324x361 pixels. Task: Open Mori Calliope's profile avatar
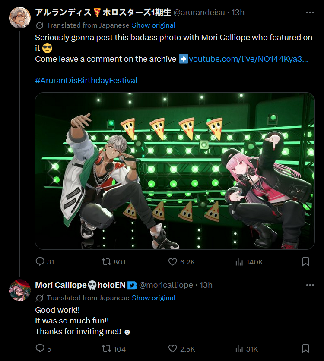click(20, 290)
